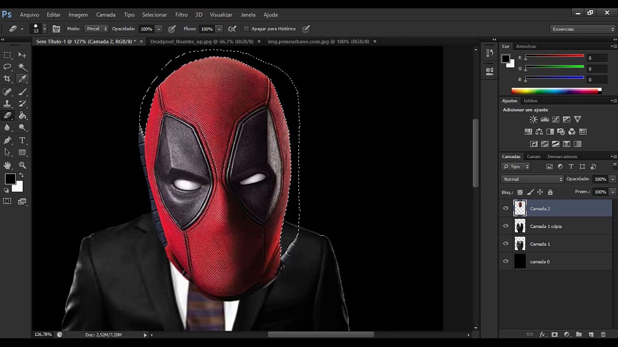The height and width of the screenshot is (347, 618).
Task: Select the Lasso tool
Action: tap(7, 67)
